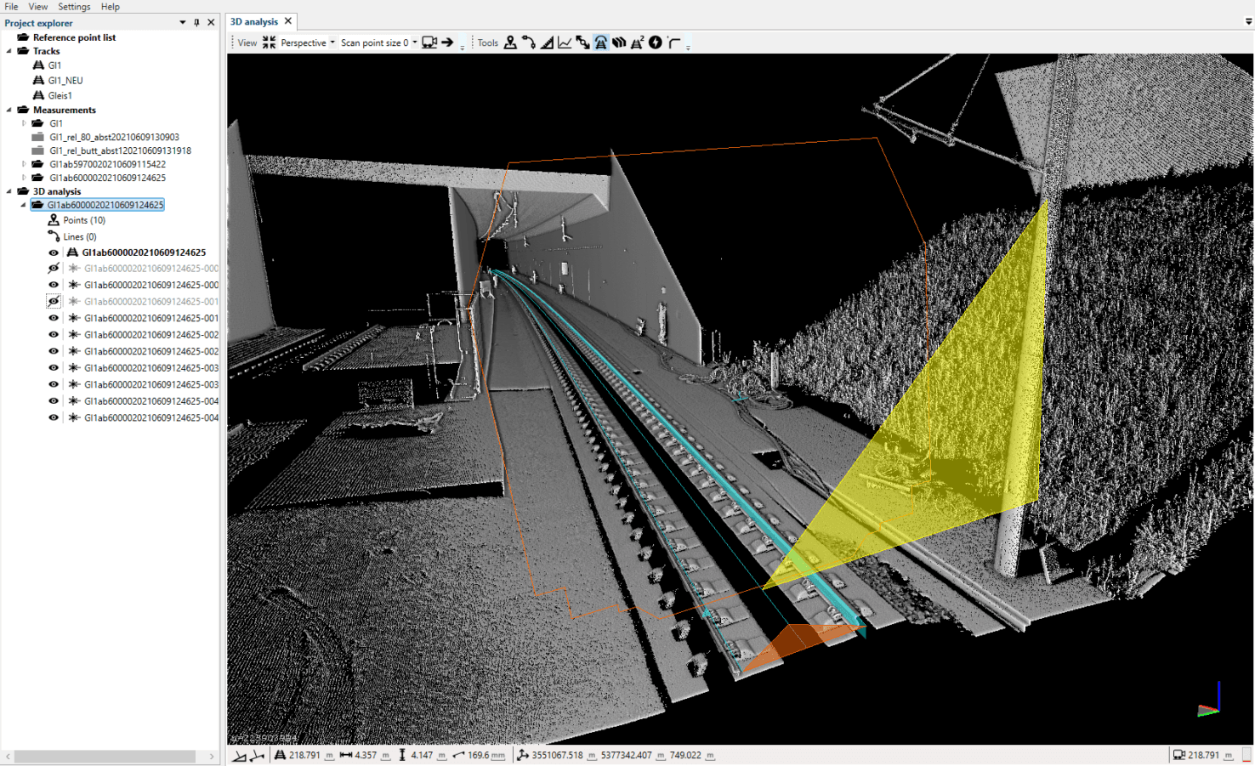
Task: Hide the last -004 scan in list
Action: pos(54,417)
